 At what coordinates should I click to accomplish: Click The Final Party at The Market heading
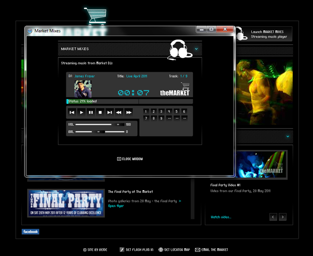[131, 192]
